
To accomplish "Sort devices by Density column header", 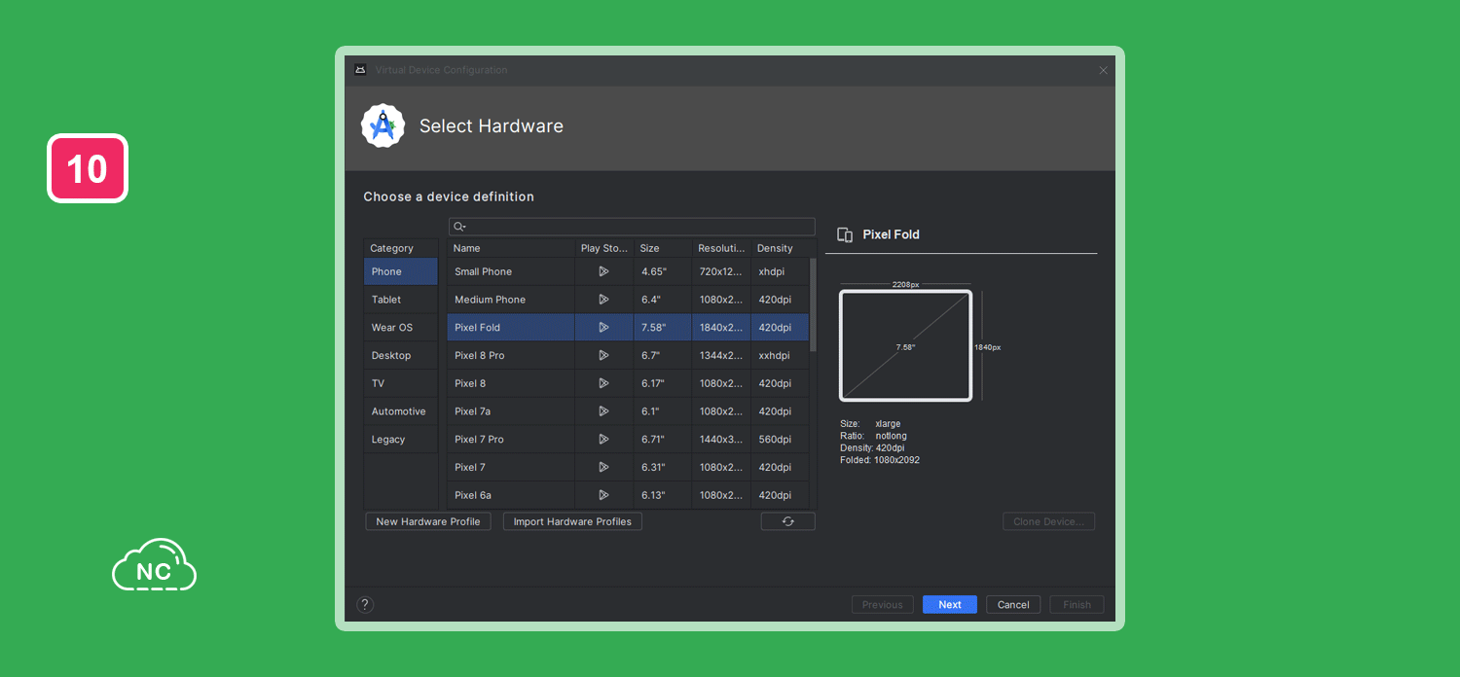I will coord(781,248).
